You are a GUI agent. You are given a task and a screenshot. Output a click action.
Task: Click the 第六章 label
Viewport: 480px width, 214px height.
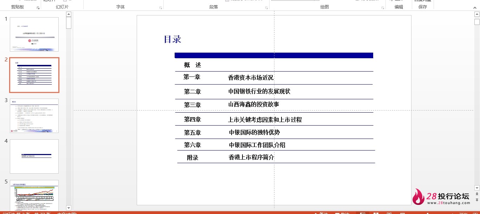[x=193, y=145]
